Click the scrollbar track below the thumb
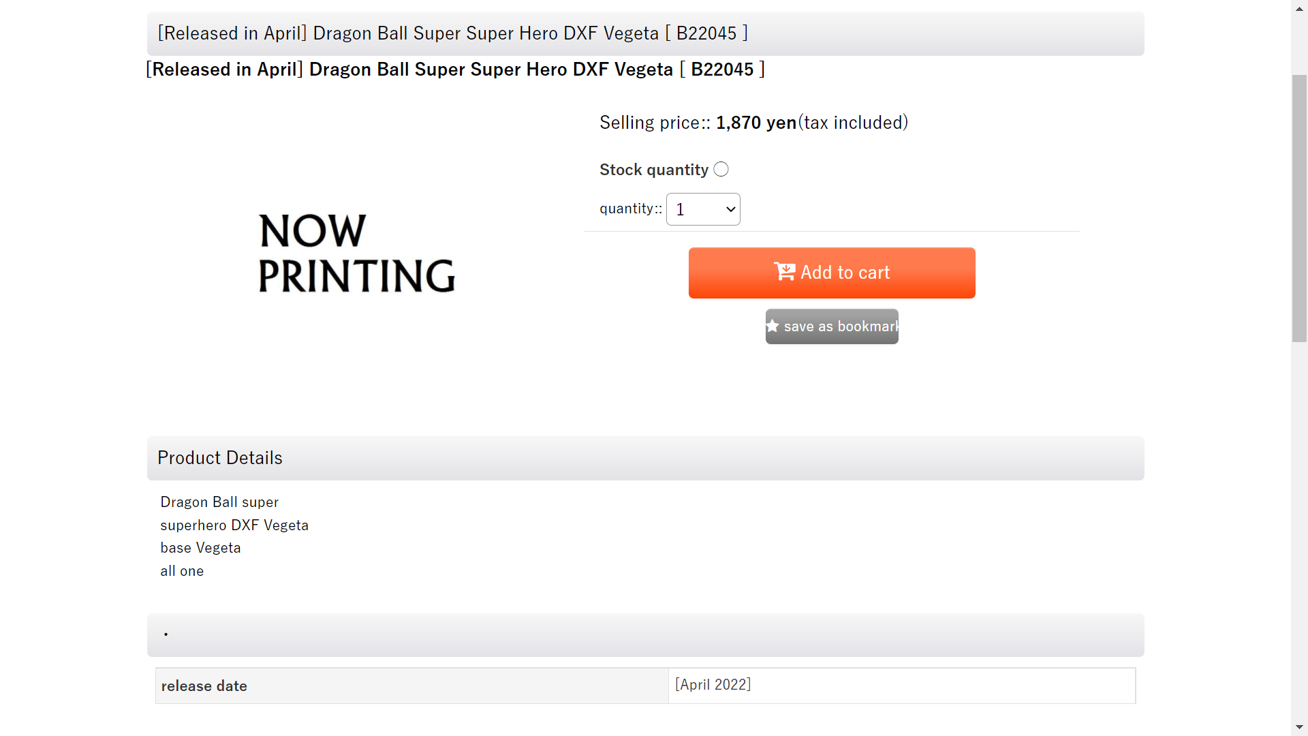 click(x=1299, y=532)
